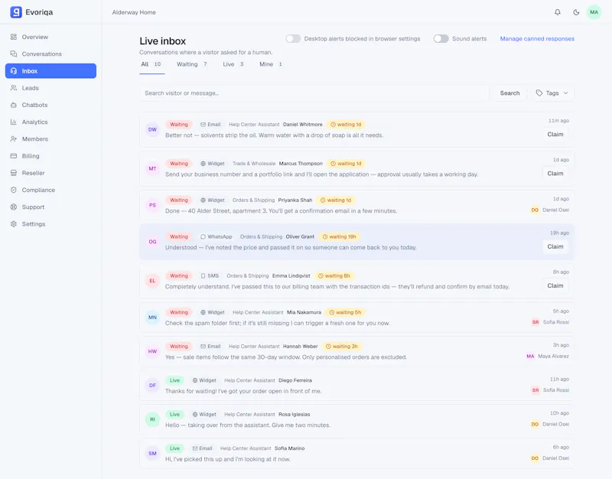Screen dimensions: 612x479
Task: Open Conversations in sidebar
Action: pos(50,54)
